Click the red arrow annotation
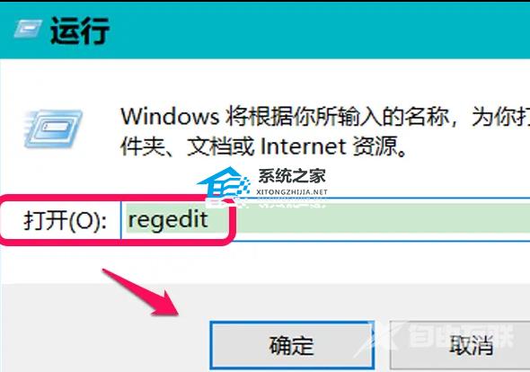Screen dimensions: 530x372 (141, 293)
